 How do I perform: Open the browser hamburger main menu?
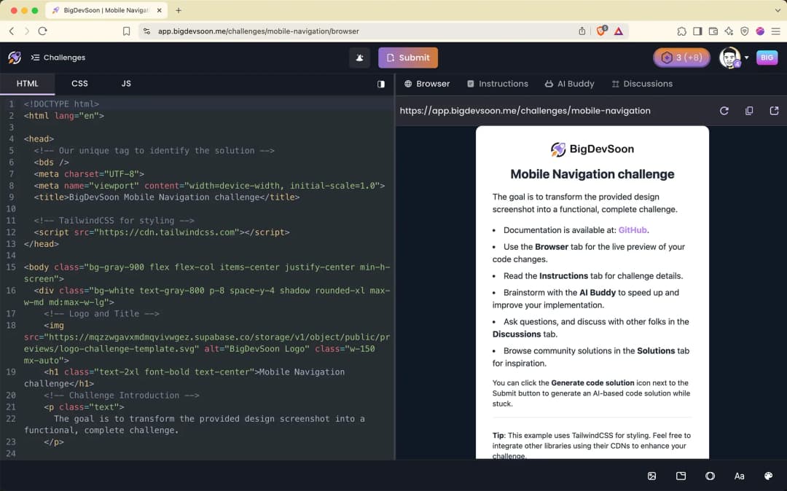click(776, 31)
